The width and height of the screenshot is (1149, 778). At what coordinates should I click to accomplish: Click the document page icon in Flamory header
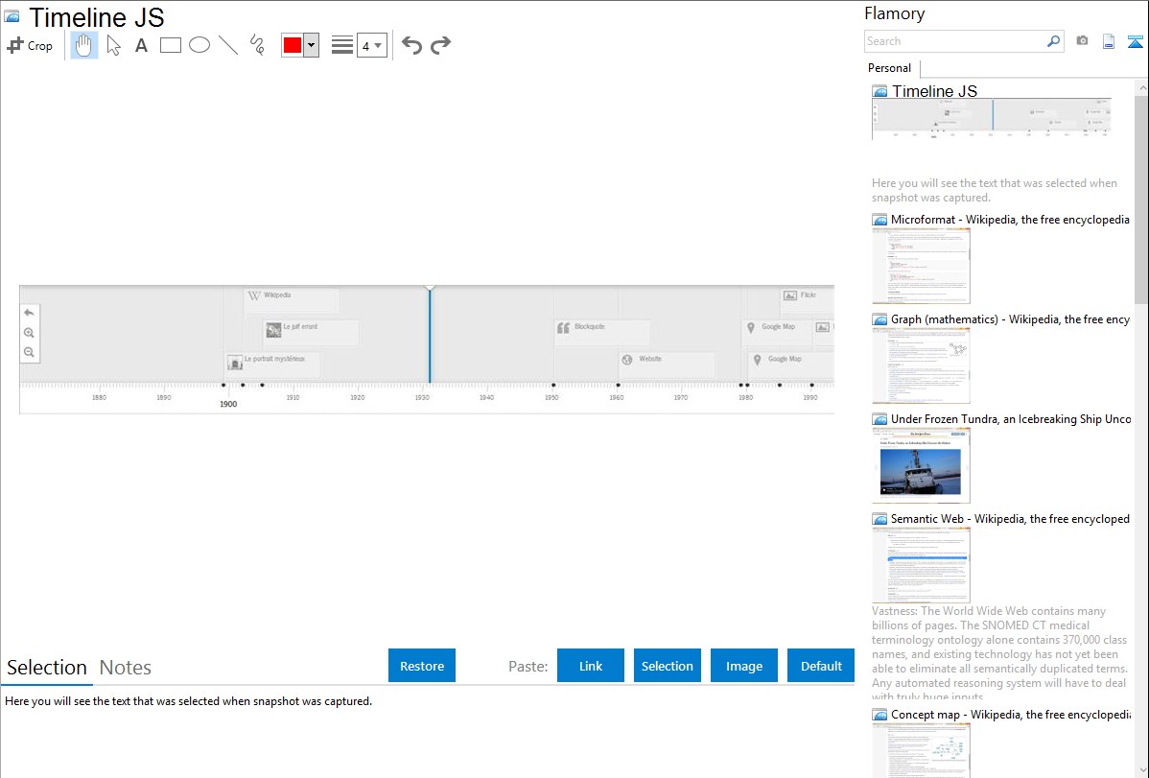point(1109,41)
